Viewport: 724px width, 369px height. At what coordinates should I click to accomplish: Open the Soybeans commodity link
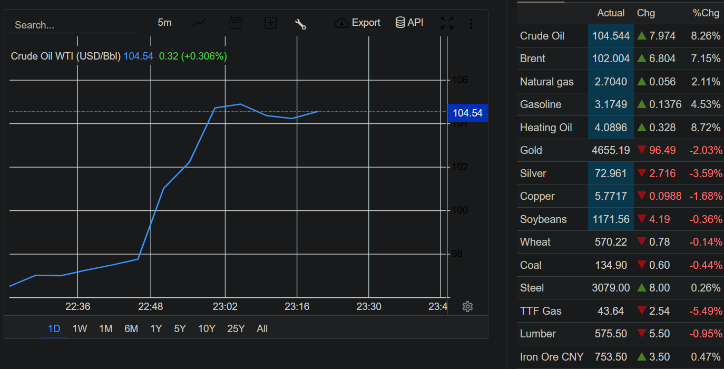coord(543,219)
